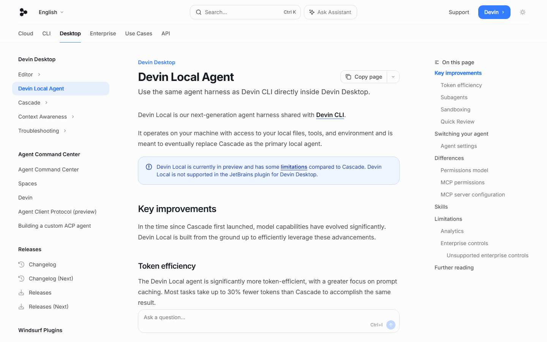Open Building a custom ACP agent
The width and height of the screenshot is (547, 342).
point(55,226)
